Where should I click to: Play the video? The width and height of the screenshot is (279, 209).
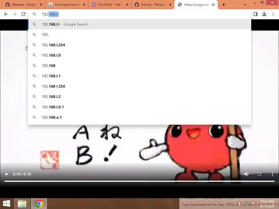tap(7, 174)
